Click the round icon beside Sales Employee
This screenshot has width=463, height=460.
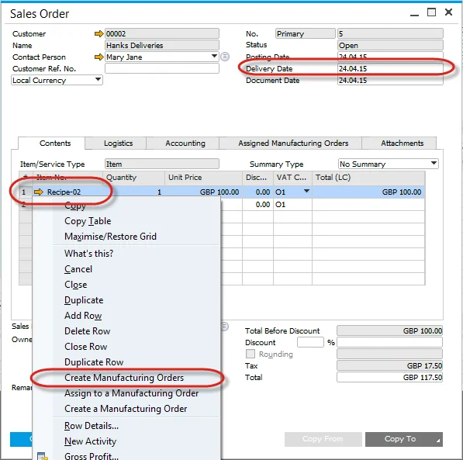coord(225,326)
